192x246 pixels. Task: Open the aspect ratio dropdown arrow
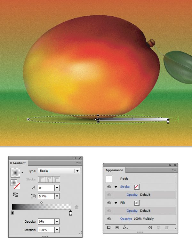pos(57,196)
